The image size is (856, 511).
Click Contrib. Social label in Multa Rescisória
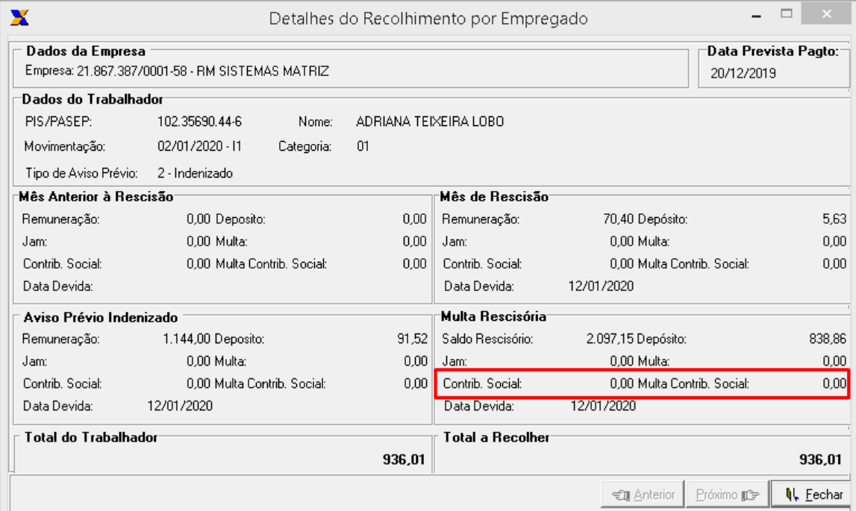482,383
